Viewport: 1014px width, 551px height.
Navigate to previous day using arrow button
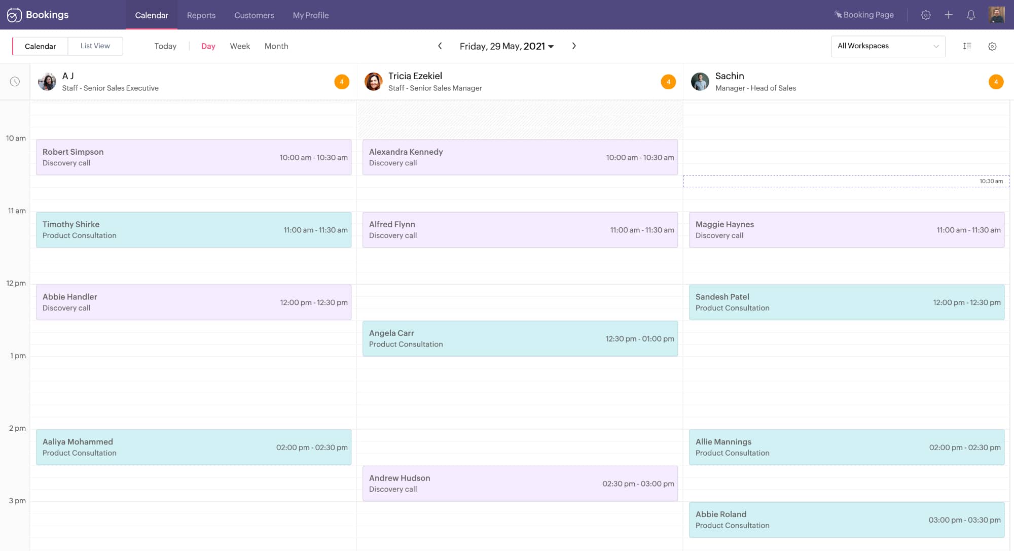(440, 46)
